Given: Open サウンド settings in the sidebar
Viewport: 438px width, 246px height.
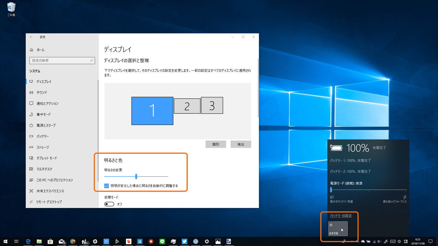Looking at the screenshot, I should coord(44,92).
